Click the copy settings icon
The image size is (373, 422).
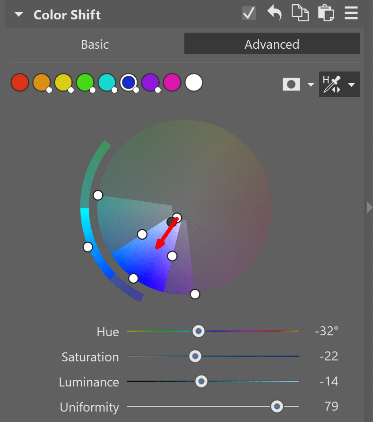point(300,13)
